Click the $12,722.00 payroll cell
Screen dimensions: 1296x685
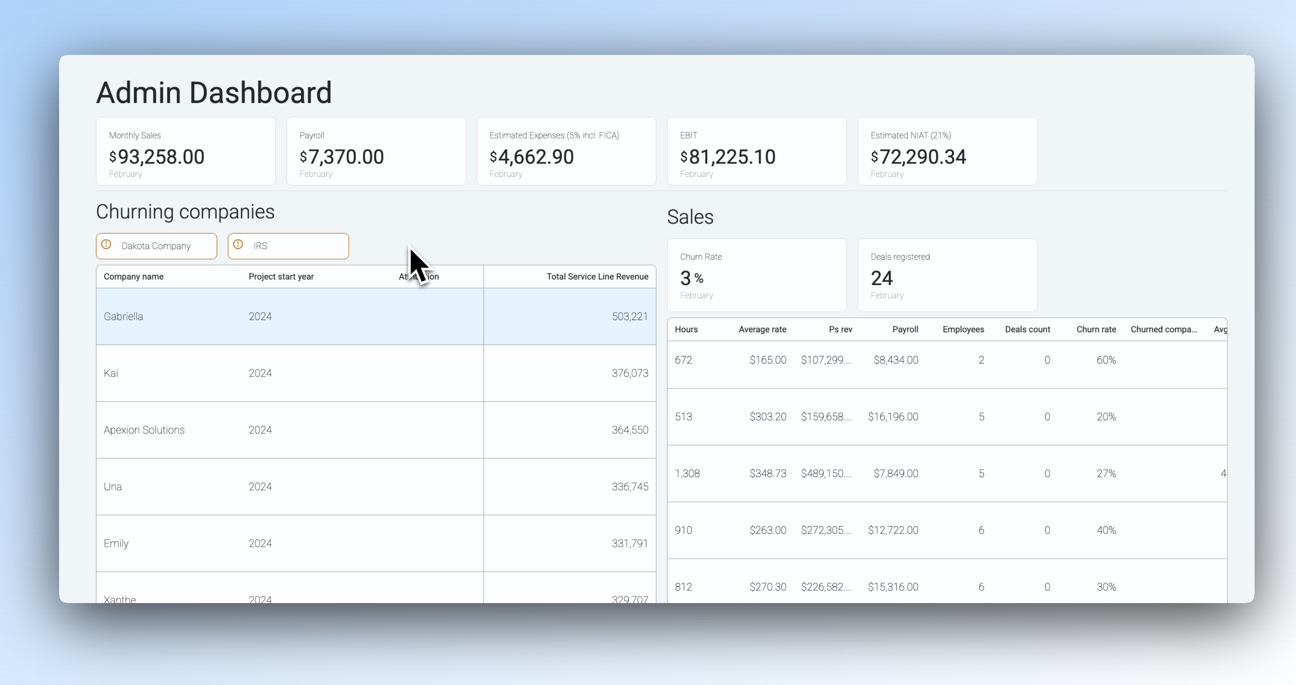tap(893, 530)
